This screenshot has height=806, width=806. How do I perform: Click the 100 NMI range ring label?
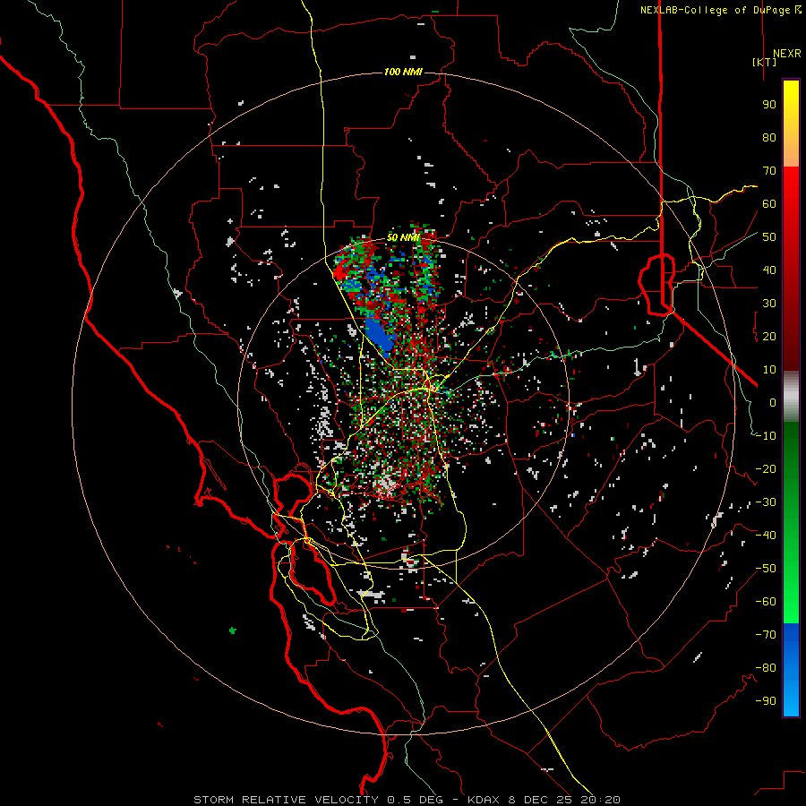403,72
